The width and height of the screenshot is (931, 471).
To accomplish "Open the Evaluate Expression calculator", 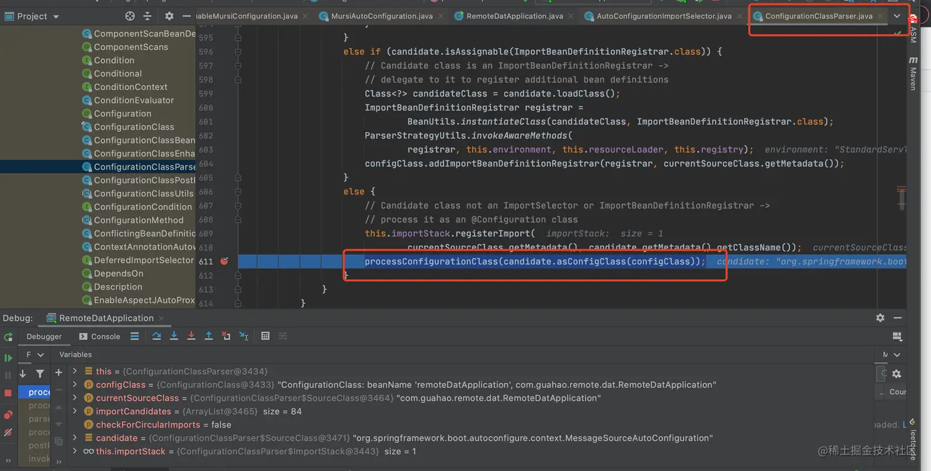I will click(x=265, y=336).
